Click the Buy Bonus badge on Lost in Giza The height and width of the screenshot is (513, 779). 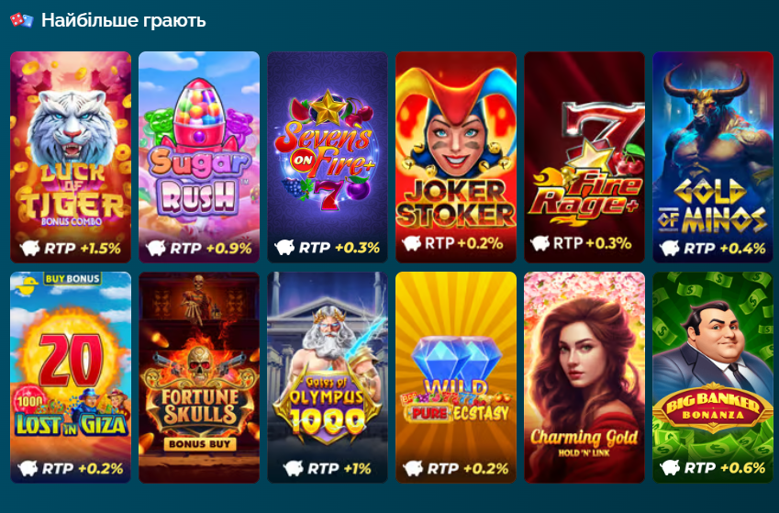pyautogui.click(x=72, y=279)
